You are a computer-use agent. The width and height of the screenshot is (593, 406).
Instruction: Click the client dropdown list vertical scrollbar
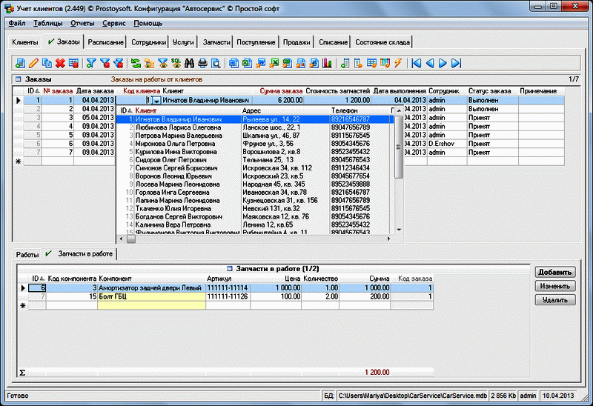click(x=399, y=148)
